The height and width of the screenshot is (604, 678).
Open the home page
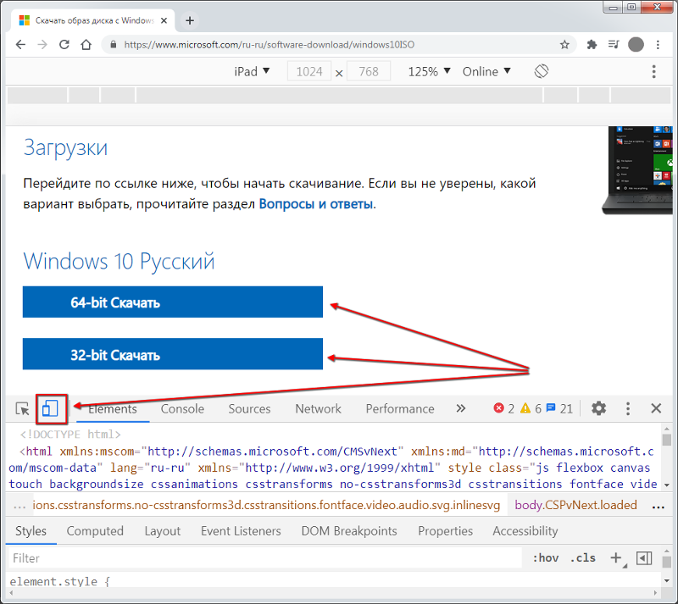click(x=86, y=45)
